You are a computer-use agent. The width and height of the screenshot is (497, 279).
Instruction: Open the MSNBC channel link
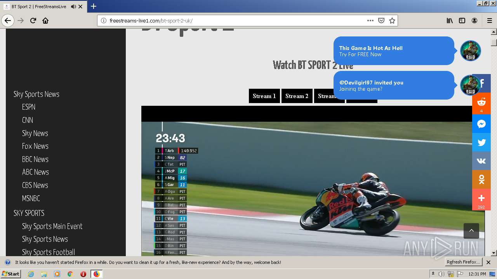pyautogui.click(x=31, y=198)
